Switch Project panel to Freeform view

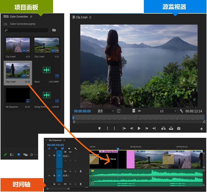[x=26, y=155]
